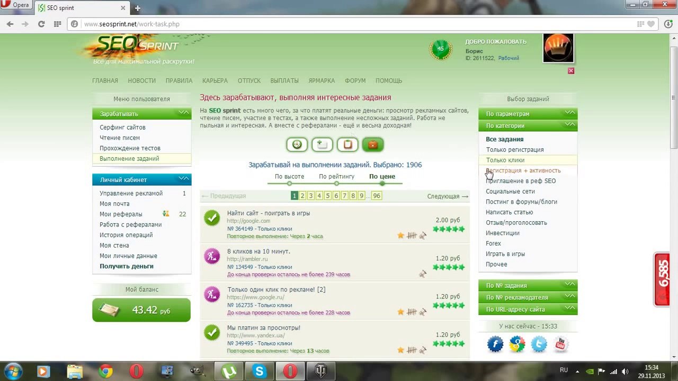
Task: Go to page 2 of tasks
Action: [x=302, y=196]
